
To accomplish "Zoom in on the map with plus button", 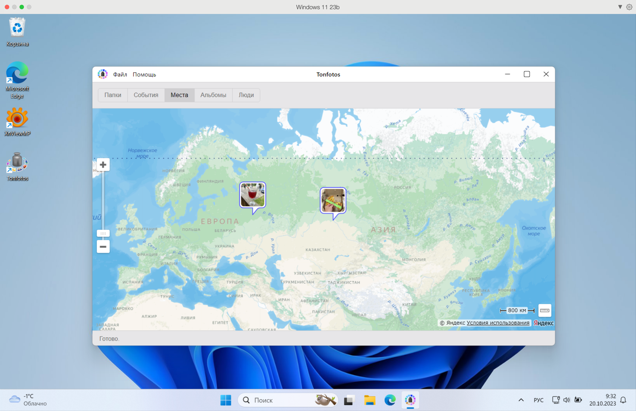I will (103, 165).
